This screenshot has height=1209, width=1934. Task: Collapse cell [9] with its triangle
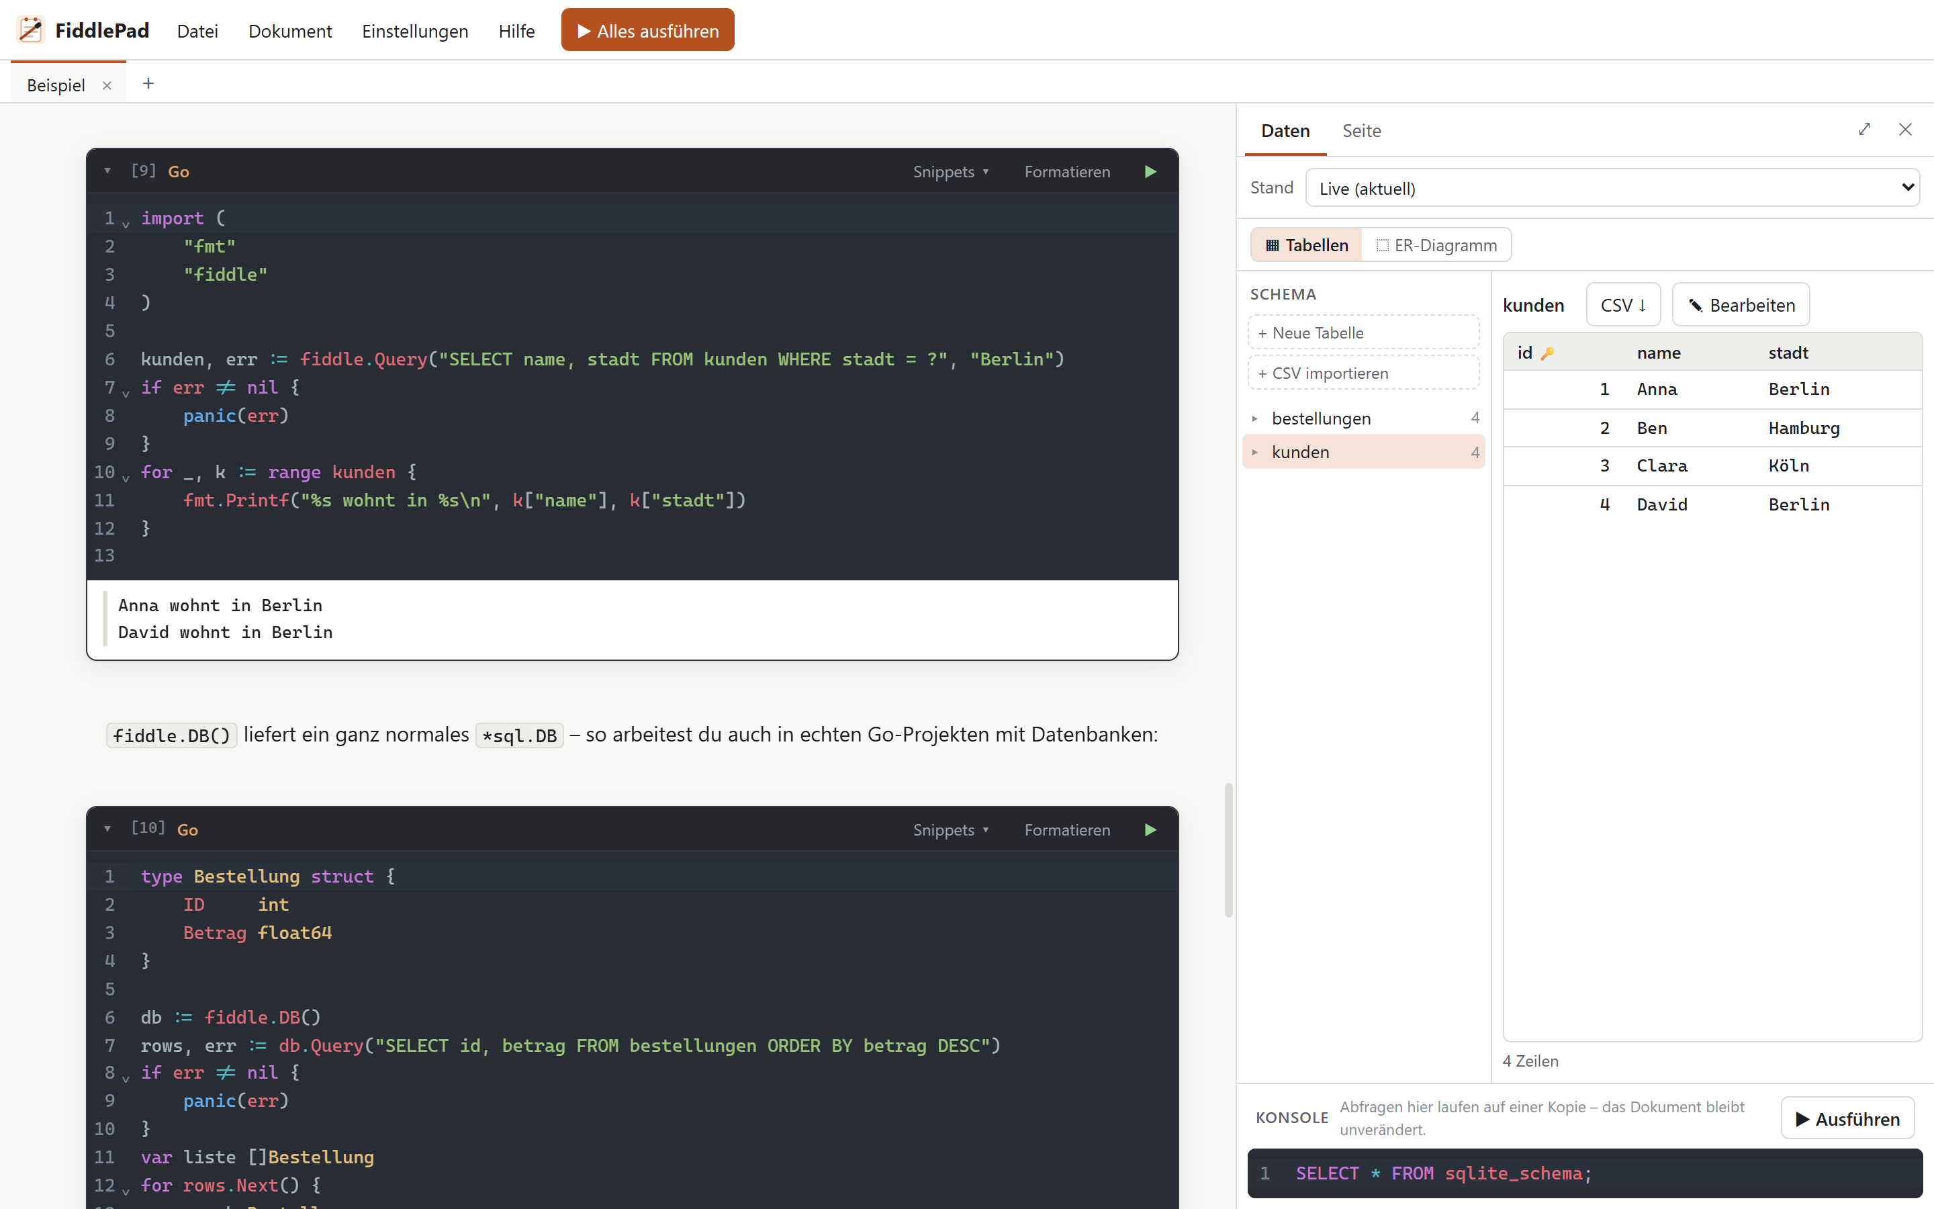[x=107, y=171]
